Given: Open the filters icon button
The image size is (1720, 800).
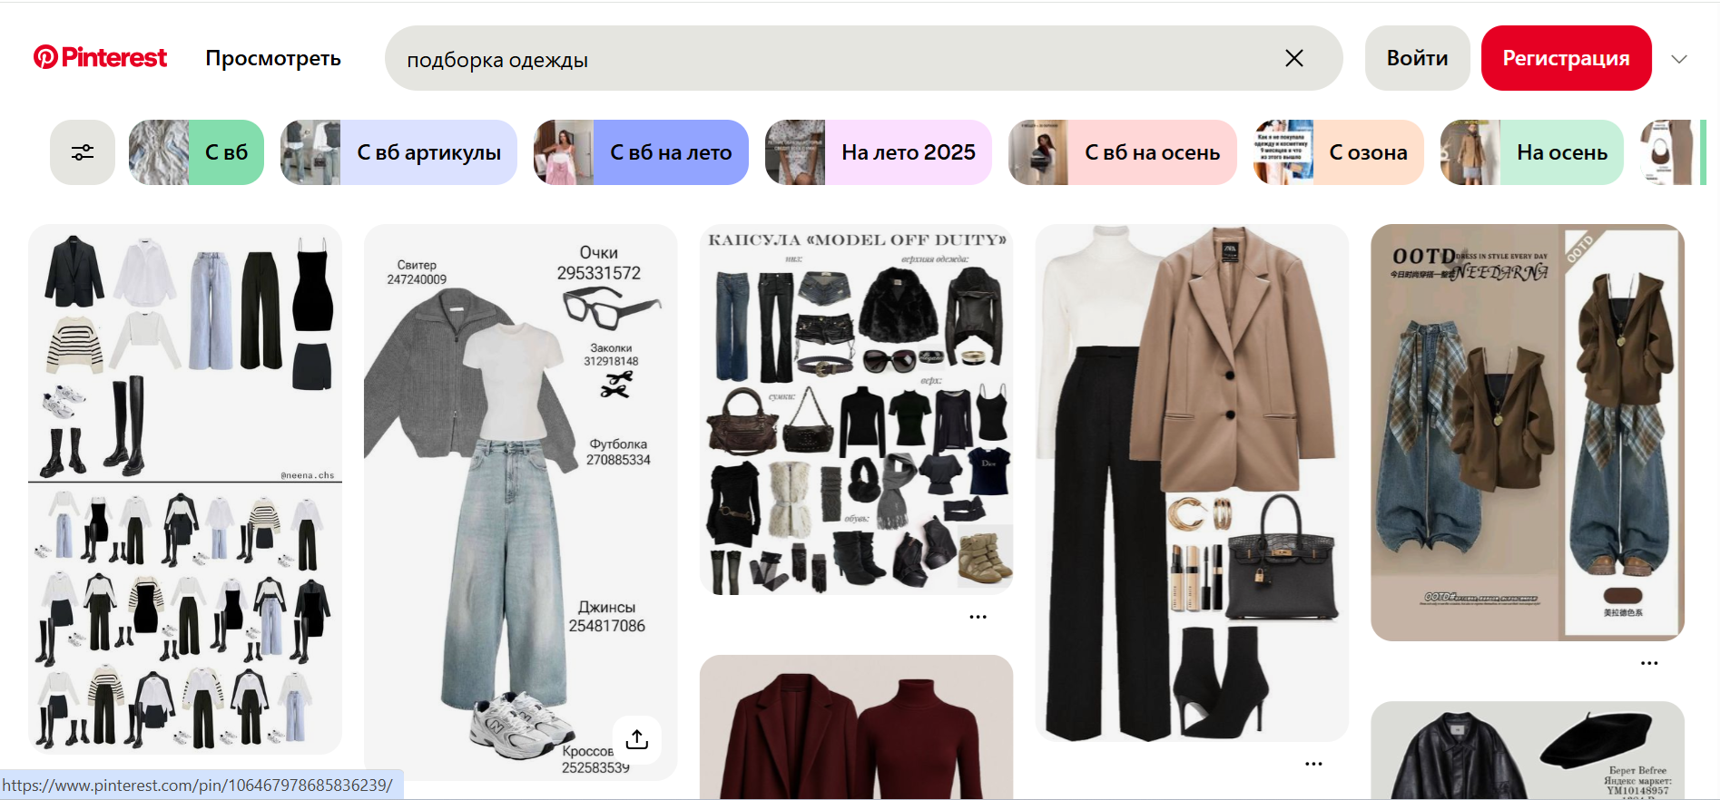Looking at the screenshot, I should pyautogui.click(x=83, y=152).
